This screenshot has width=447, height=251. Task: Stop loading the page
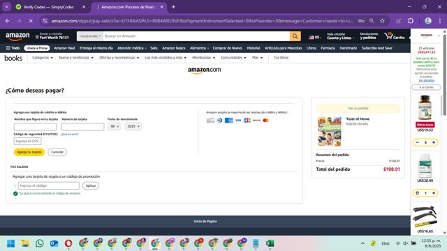(31, 21)
